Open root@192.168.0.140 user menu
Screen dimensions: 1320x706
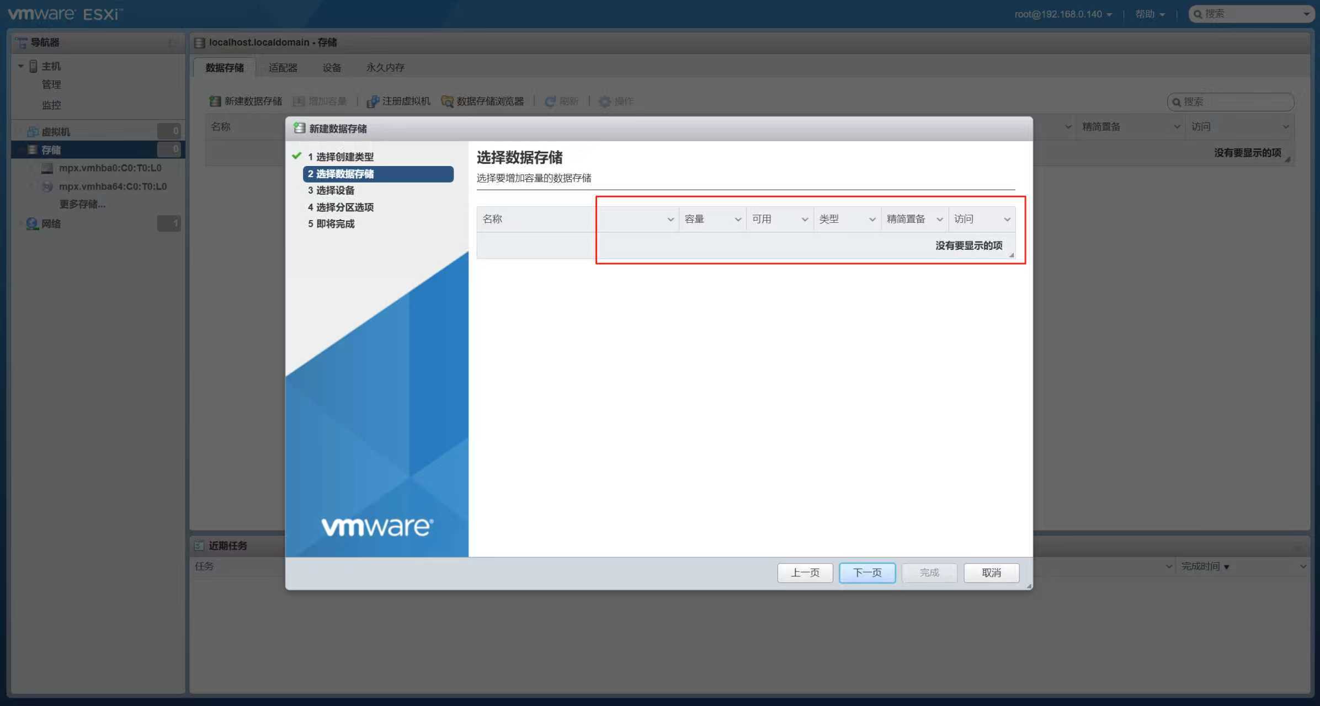pyautogui.click(x=1063, y=14)
